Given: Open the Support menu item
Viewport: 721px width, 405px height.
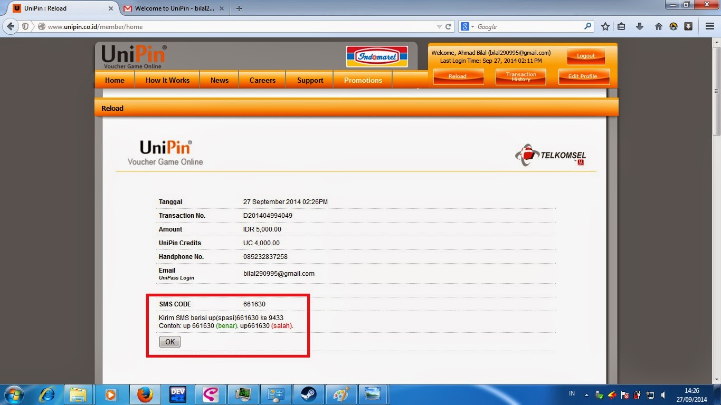Looking at the screenshot, I should [x=310, y=80].
